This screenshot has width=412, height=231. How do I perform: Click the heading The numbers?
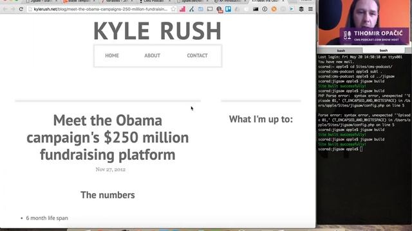tap(108, 195)
